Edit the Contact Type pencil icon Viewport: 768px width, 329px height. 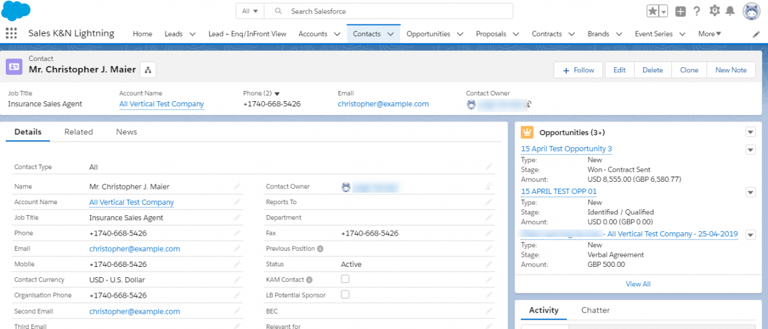[x=488, y=166]
